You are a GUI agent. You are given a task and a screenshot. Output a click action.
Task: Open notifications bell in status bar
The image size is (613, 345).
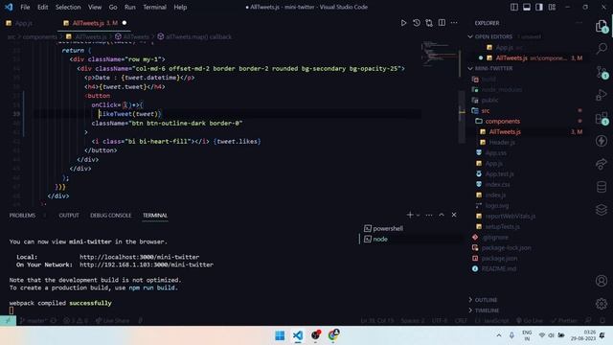coord(602,320)
